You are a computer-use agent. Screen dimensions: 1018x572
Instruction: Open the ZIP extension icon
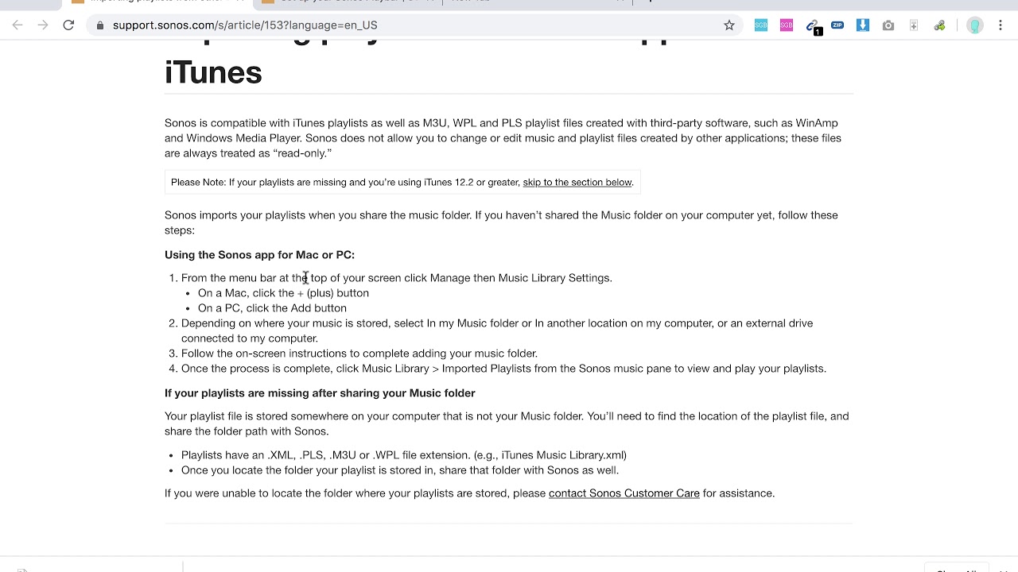pyautogui.click(x=837, y=25)
